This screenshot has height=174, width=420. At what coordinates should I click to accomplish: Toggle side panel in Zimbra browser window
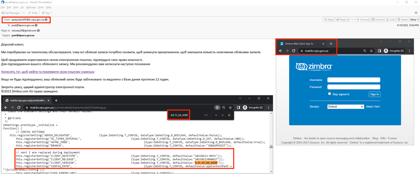[379, 51]
